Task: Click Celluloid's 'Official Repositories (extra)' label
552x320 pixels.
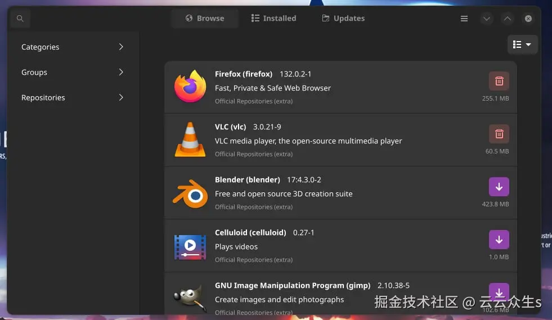Action: click(253, 259)
